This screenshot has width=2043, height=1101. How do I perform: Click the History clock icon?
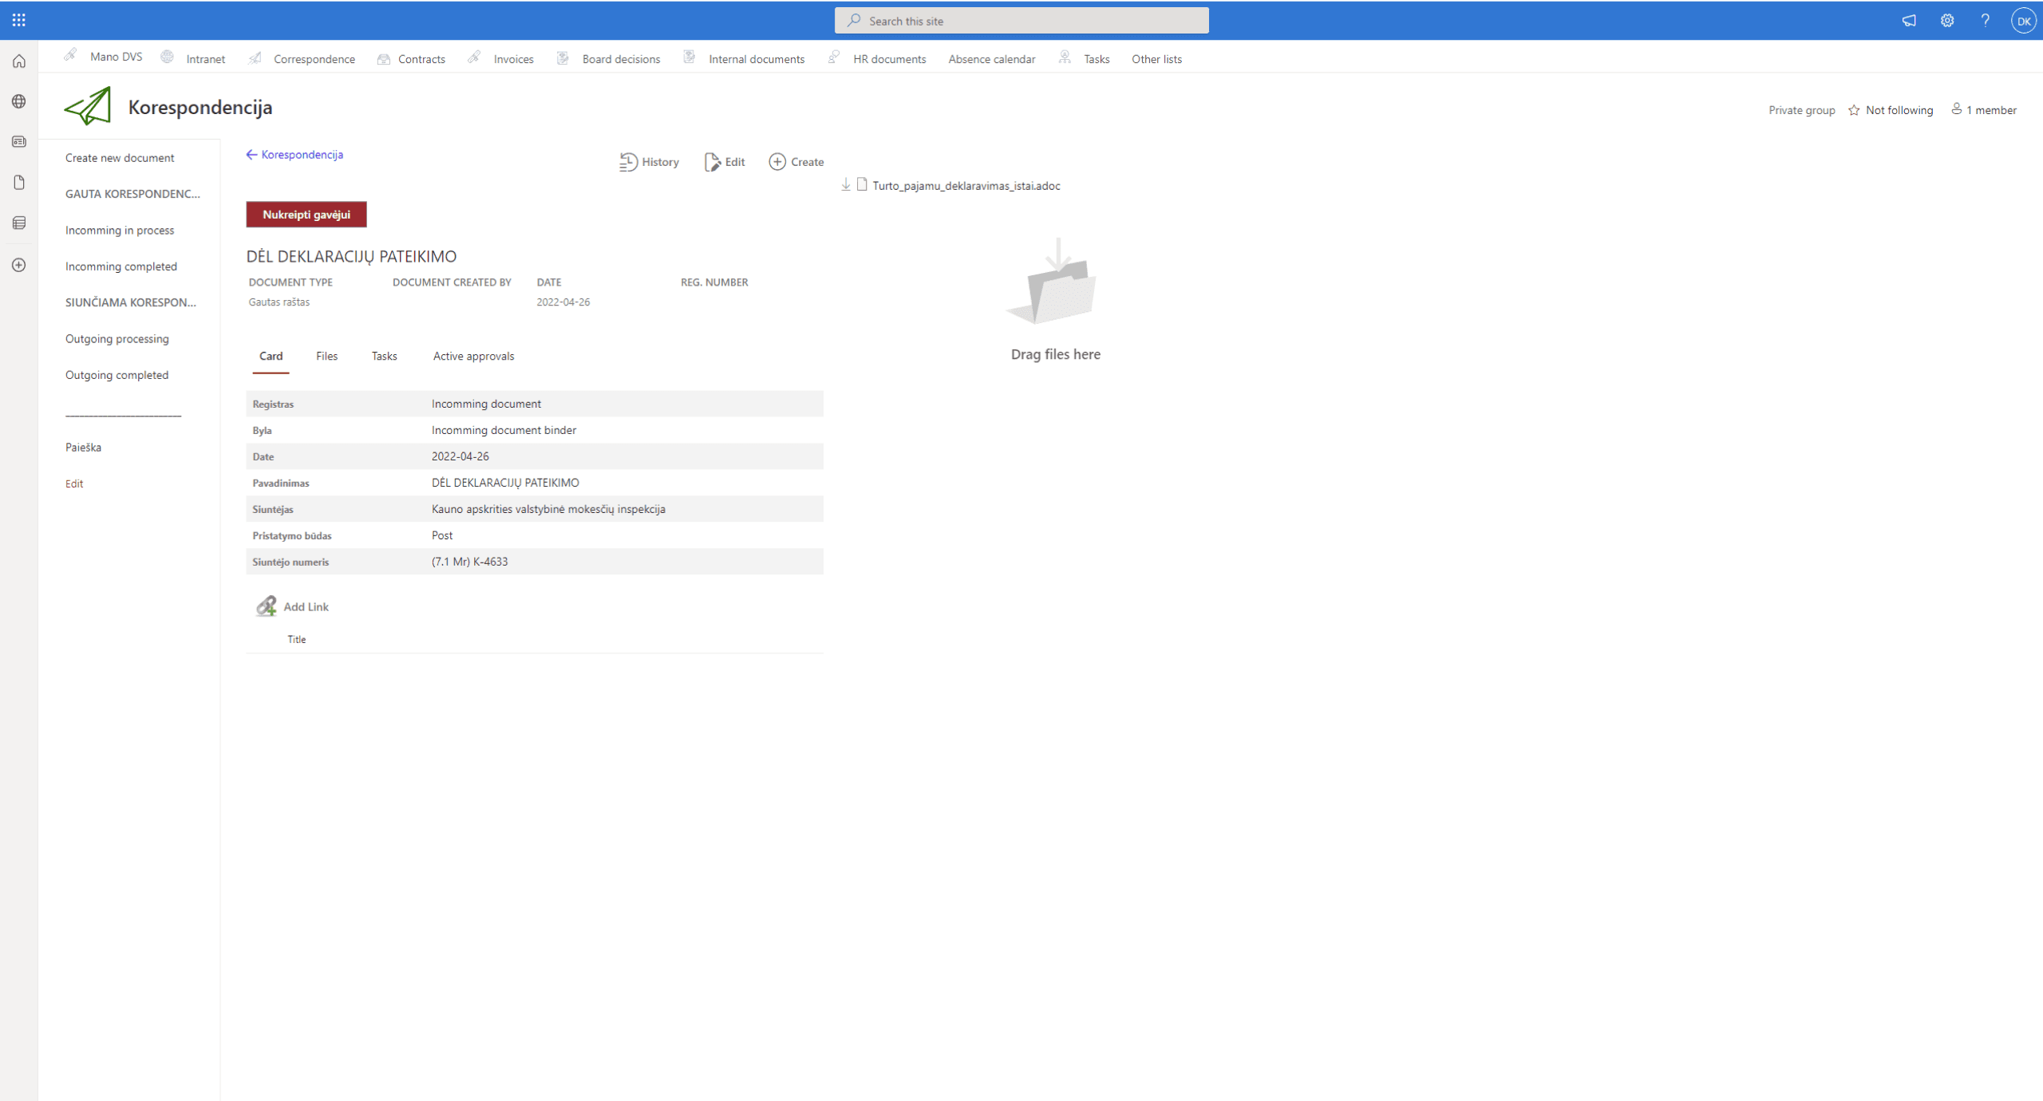click(628, 162)
